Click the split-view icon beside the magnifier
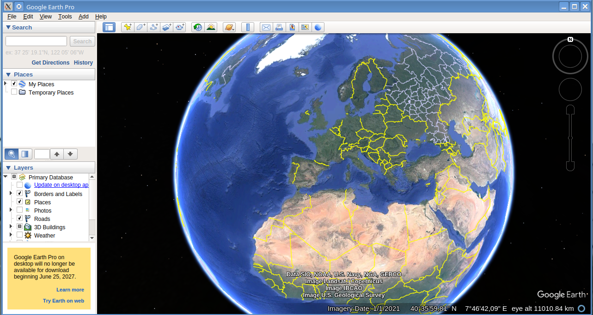593x315 pixels. pos(25,154)
